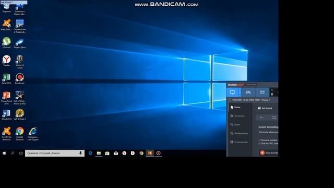Select the Get Started tab in Bandicam
The width and height of the screenshot is (334, 188).
(x=265, y=108)
